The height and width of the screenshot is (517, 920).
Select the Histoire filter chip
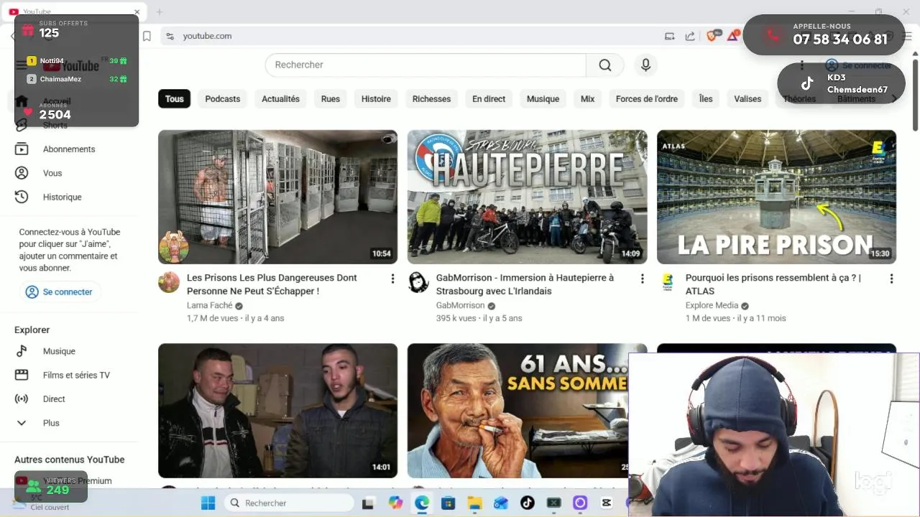(376, 99)
